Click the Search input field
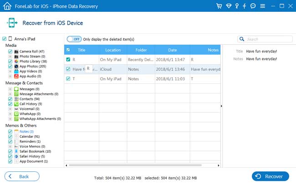This screenshot has height=185, width=296. coord(265,39)
